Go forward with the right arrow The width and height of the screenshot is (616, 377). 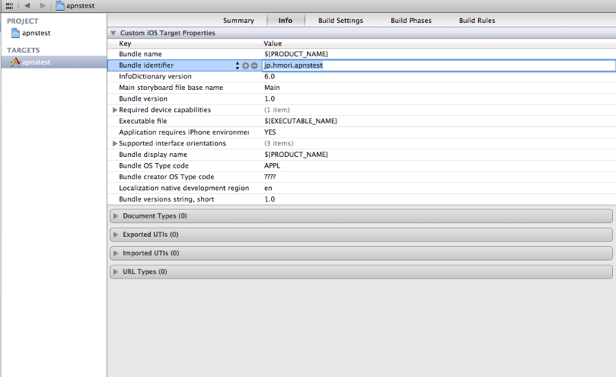click(42, 5)
